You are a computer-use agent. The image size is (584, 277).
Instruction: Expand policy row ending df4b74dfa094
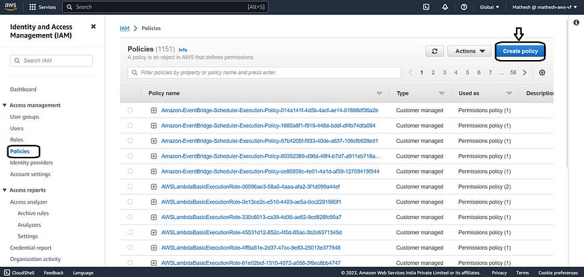click(154, 125)
